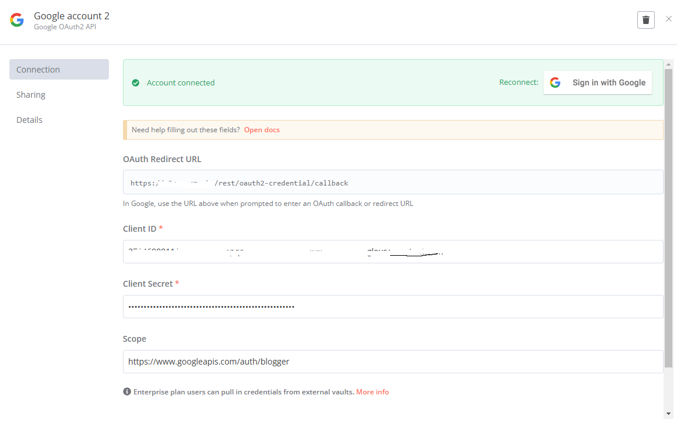Open docs link for field help
This screenshot has width=677, height=426.
[x=262, y=130]
